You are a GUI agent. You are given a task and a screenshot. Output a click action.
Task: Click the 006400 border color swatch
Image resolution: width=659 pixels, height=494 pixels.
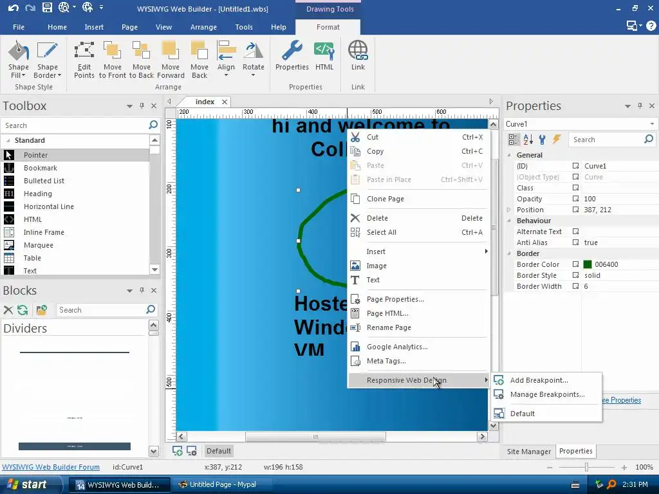click(x=588, y=264)
